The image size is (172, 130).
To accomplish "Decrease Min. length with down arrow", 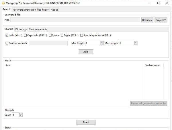I will click(102, 44).
